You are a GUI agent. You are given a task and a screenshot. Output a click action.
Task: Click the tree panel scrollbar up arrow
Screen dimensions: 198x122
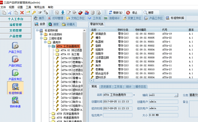click(85, 31)
